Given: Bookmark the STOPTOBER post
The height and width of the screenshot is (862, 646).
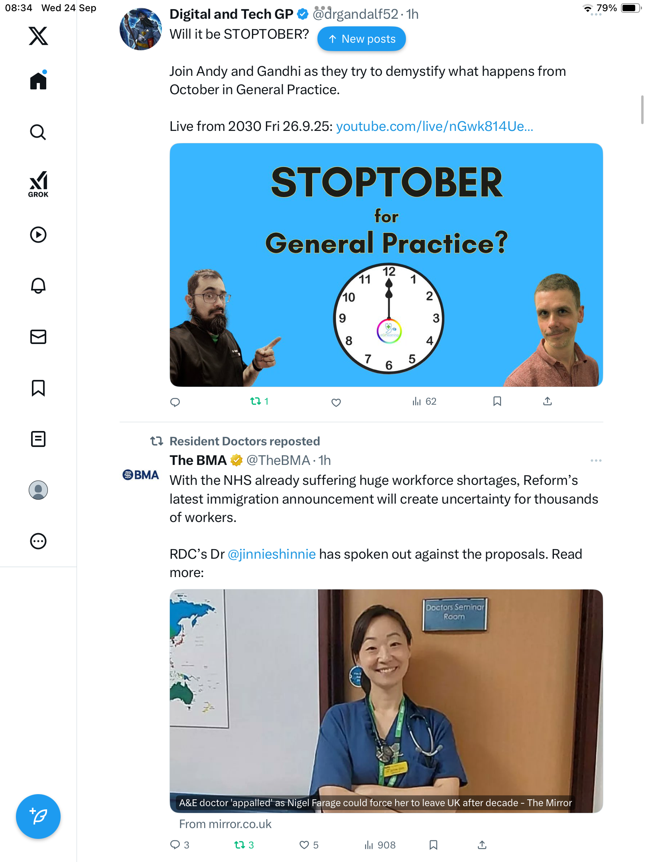Looking at the screenshot, I should click(497, 401).
